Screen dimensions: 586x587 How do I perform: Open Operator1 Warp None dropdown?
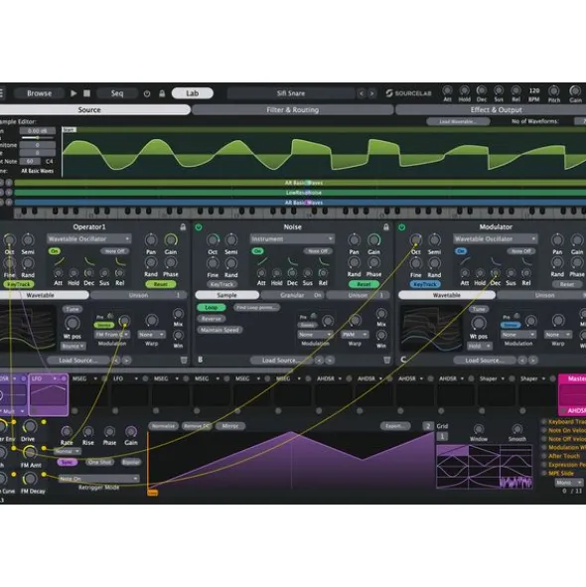click(x=151, y=335)
